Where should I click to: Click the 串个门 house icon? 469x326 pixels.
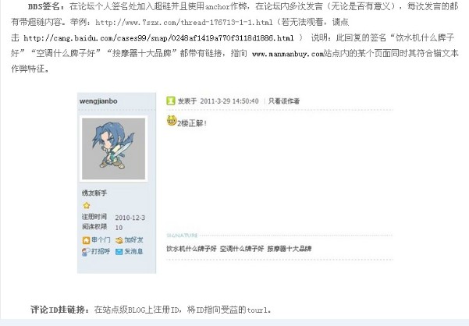86,240
